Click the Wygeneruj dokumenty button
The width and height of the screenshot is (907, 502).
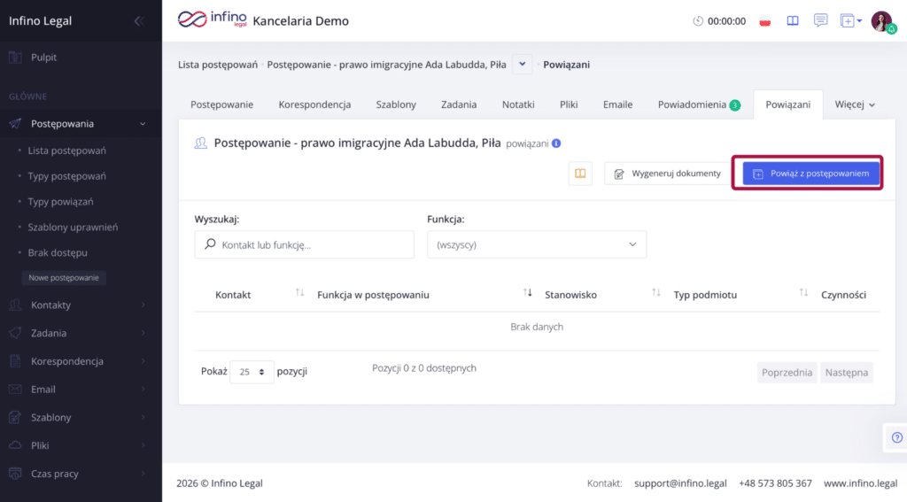click(x=668, y=174)
